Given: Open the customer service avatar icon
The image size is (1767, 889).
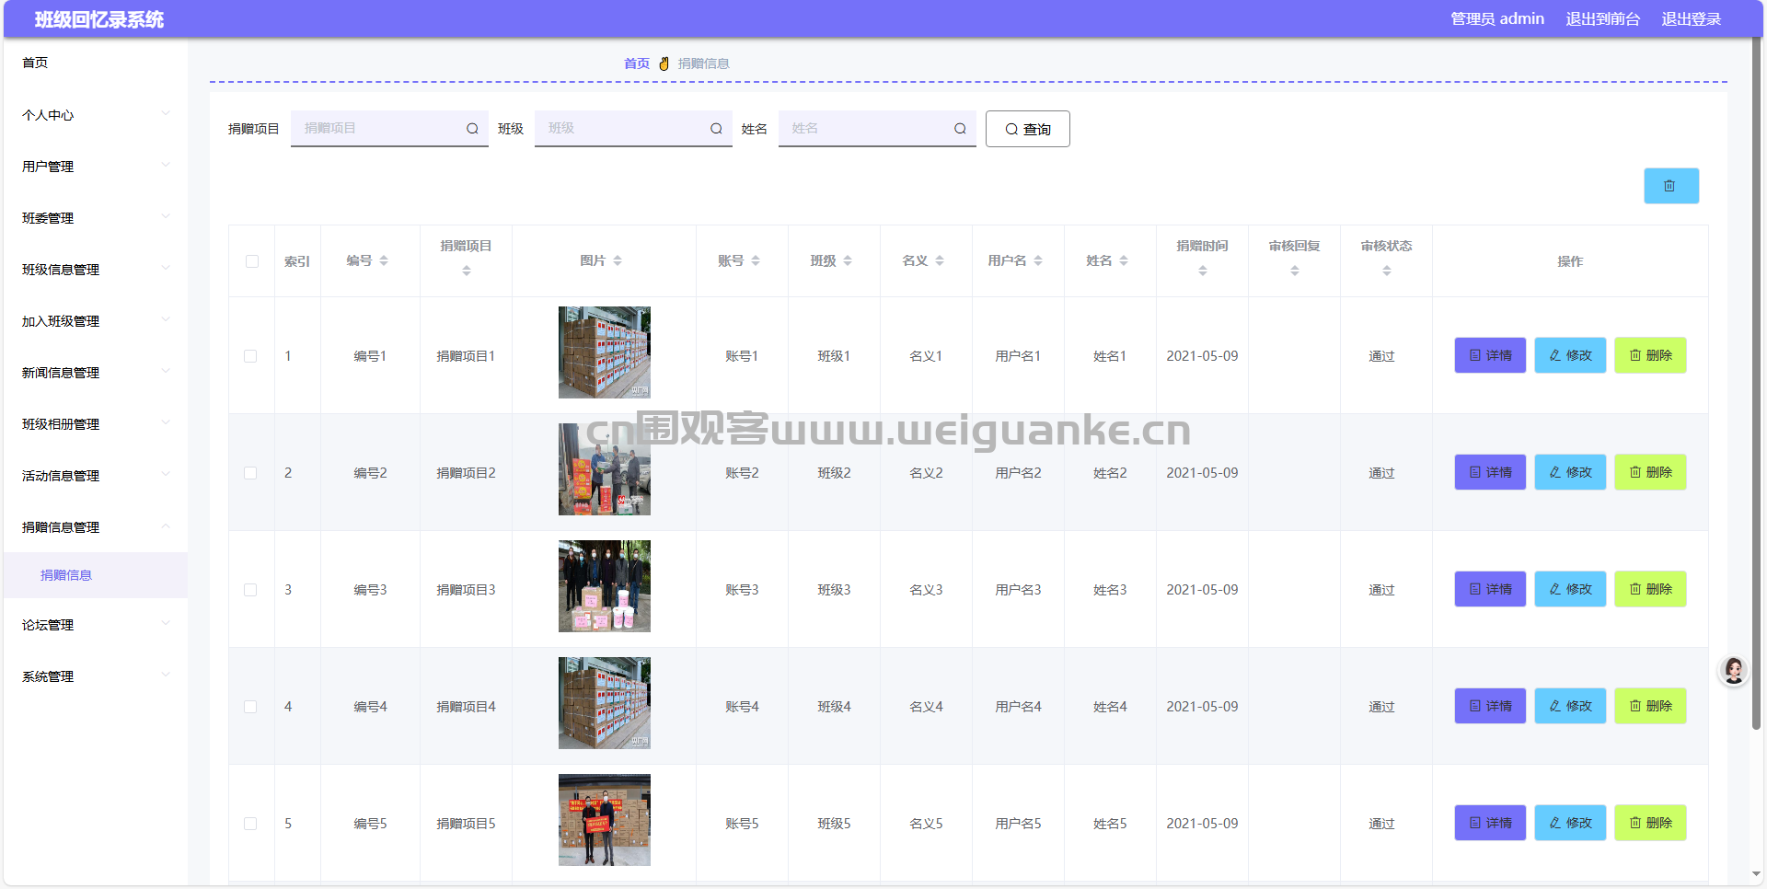Looking at the screenshot, I should click(x=1734, y=671).
